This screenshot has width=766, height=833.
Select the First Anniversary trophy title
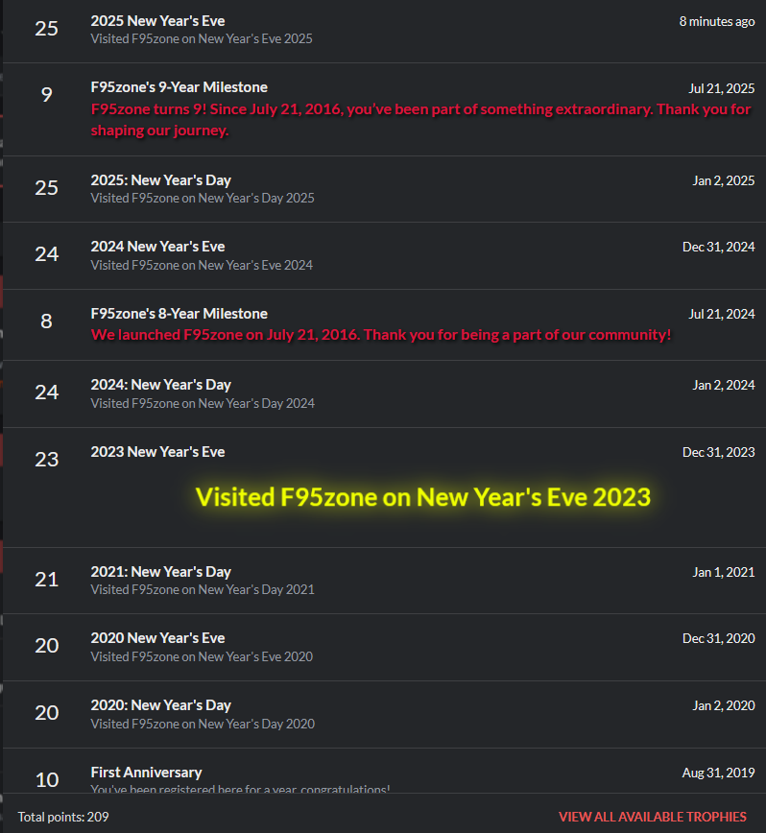point(146,773)
